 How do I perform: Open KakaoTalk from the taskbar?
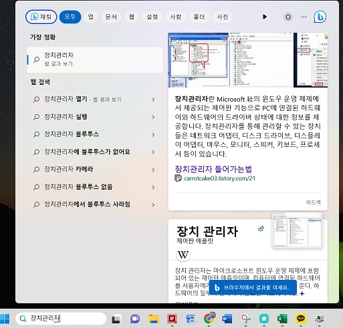pyautogui.click(x=300, y=319)
